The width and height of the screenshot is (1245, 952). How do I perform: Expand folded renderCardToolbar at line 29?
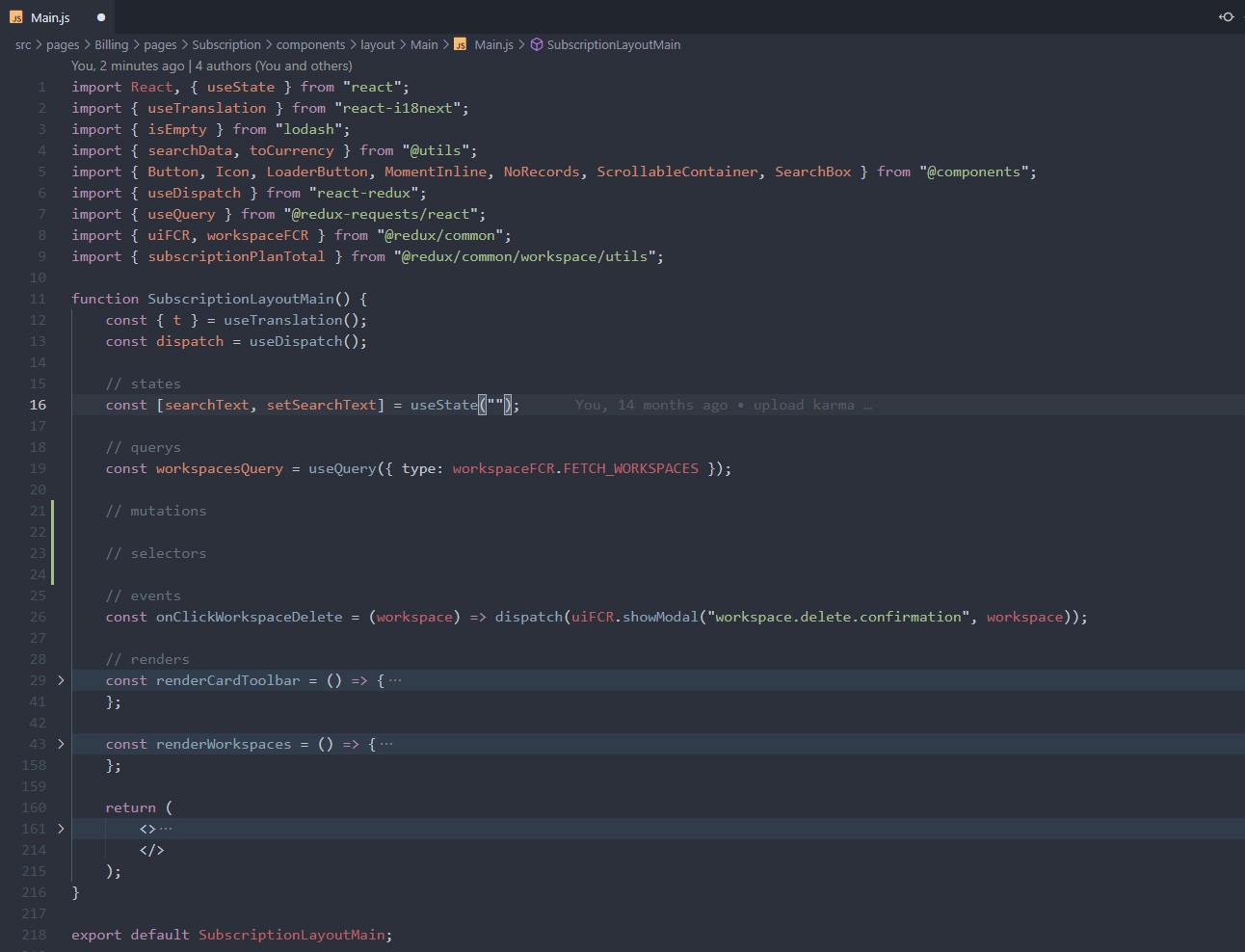(x=61, y=680)
